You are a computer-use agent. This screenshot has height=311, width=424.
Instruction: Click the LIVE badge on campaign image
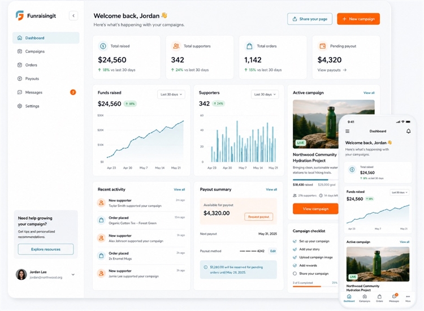[300, 143]
